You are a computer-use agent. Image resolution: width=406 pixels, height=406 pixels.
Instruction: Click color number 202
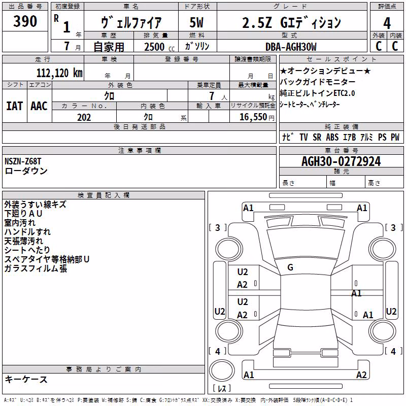pyautogui.click(x=84, y=117)
